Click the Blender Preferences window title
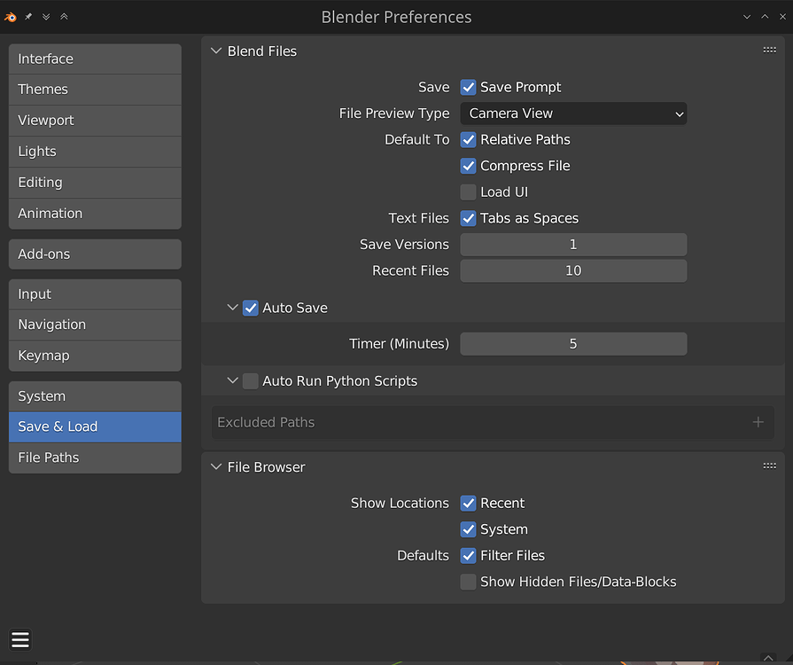Screen dimensions: 793x665 coord(397,17)
